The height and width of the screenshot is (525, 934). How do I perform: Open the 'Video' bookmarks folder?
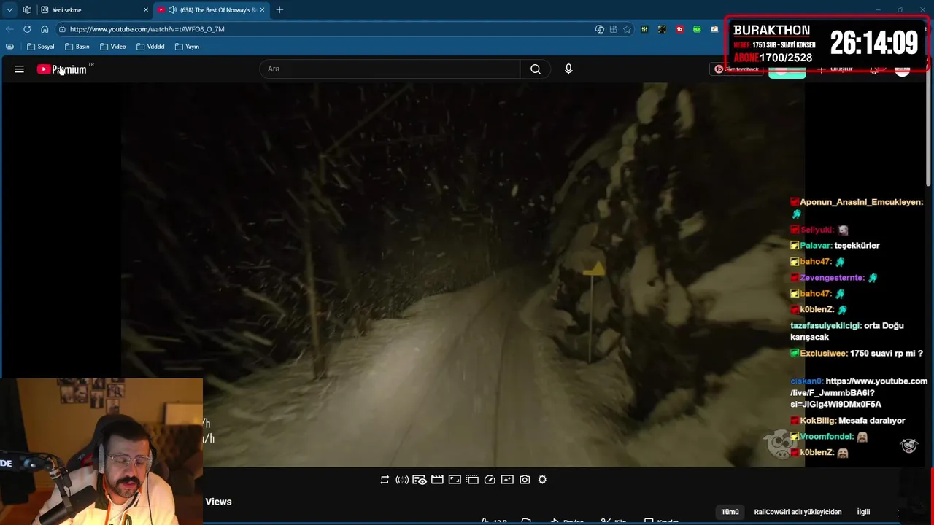[113, 47]
